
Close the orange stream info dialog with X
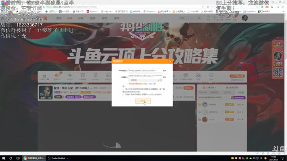click(170, 61)
